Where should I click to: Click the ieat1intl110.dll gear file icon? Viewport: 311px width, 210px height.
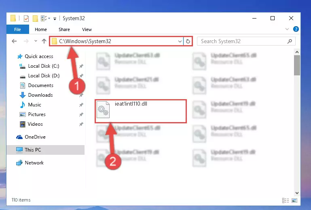(x=103, y=110)
